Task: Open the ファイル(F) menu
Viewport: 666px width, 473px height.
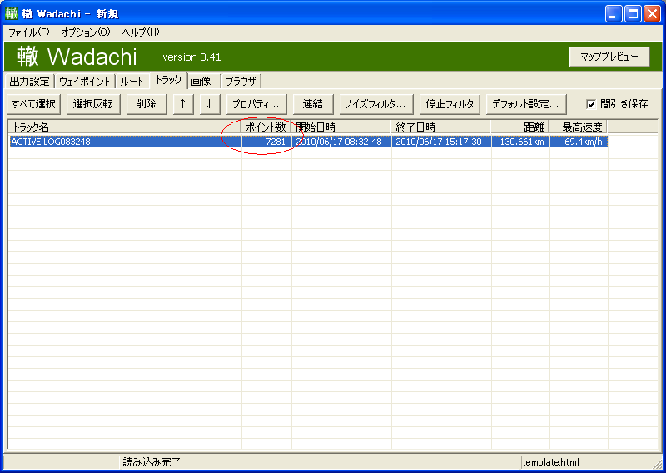Action: click(x=29, y=32)
